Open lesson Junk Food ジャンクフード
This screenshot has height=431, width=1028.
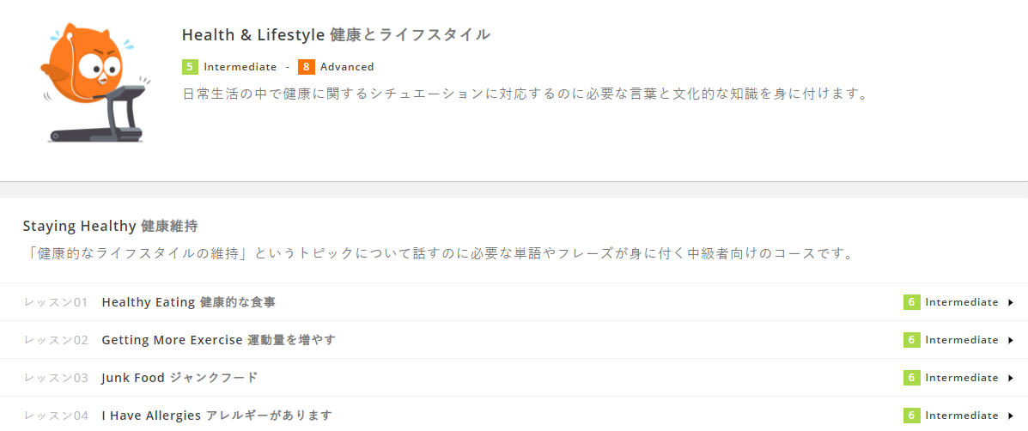[x=179, y=378]
